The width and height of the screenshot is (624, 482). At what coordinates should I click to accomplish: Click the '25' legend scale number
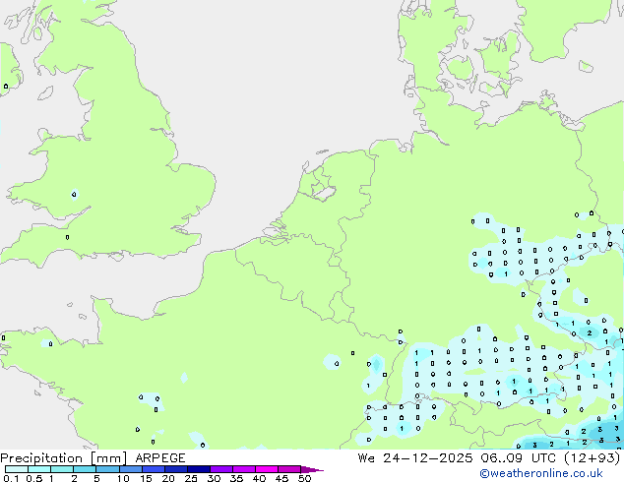coord(191,478)
